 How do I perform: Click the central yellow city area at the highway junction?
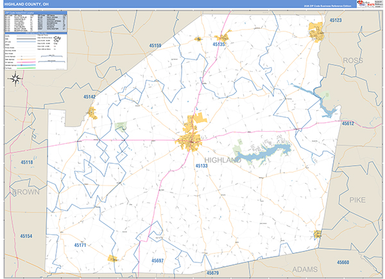click(190, 141)
